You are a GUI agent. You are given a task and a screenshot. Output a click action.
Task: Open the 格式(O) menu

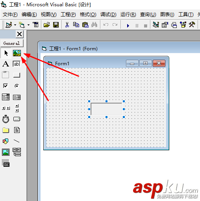88,15
